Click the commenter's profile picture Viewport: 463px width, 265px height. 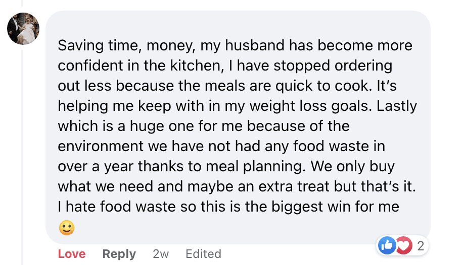(x=23, y=29)
